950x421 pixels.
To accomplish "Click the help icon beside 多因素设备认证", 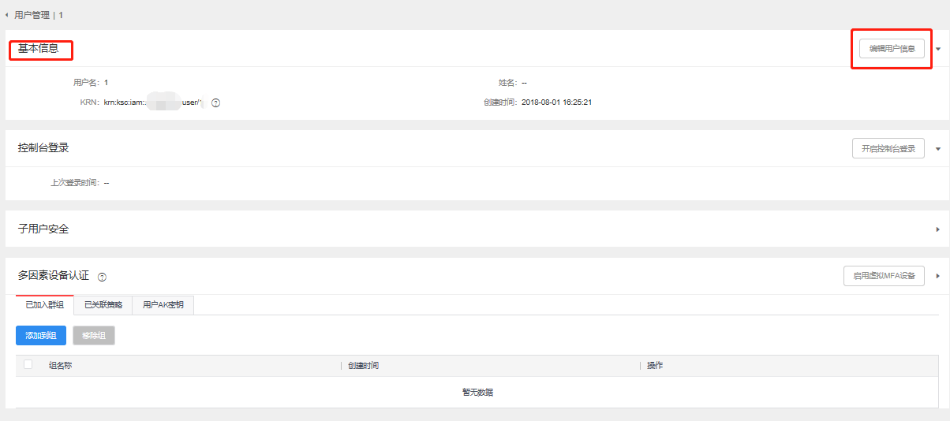I will click(102, 277).
